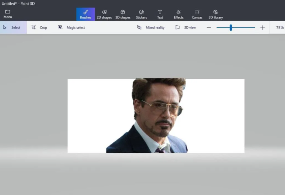Click the portrait image on the canvas
This screenshot has width=285, height=195.
(x=147, y=116)
